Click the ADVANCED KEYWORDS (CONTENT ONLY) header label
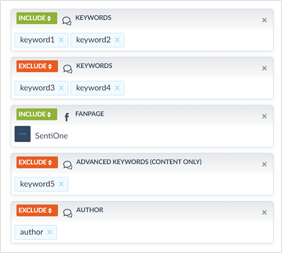 [x=139, y=162]
